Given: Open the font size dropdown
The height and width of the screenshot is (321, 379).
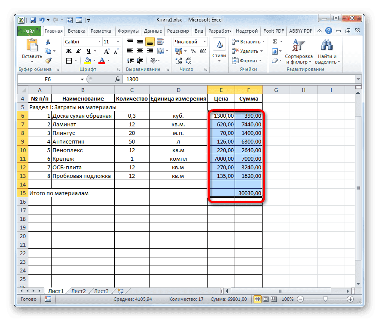Looking at the screenshot, I should 117,42.
